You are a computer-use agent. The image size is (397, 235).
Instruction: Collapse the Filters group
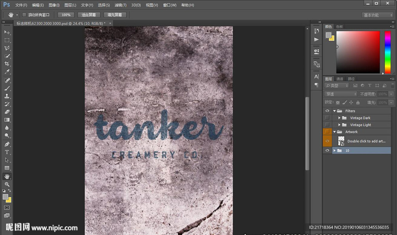(x=335, y=111)
